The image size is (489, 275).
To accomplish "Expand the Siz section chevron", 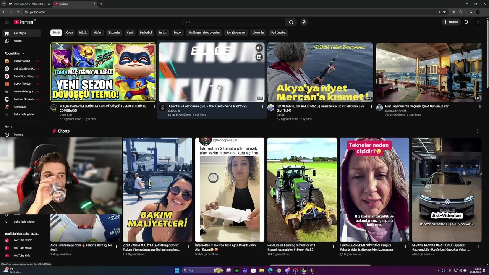I will [x=12, y=127].
